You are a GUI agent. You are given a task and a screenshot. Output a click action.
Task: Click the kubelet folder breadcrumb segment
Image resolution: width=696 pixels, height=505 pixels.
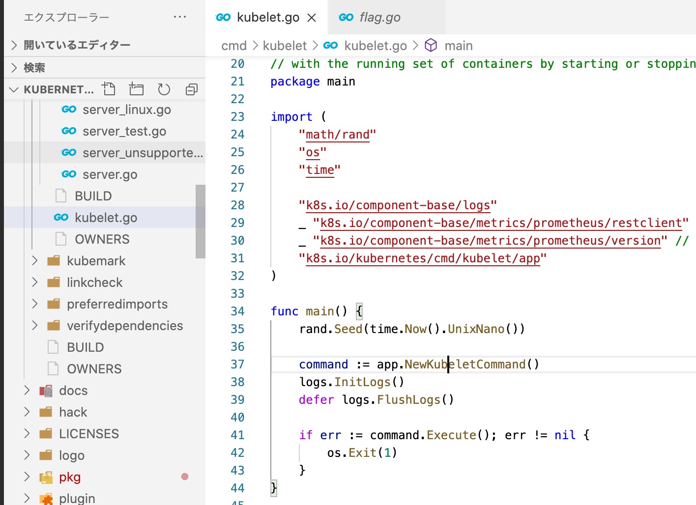tap(285, 46)
